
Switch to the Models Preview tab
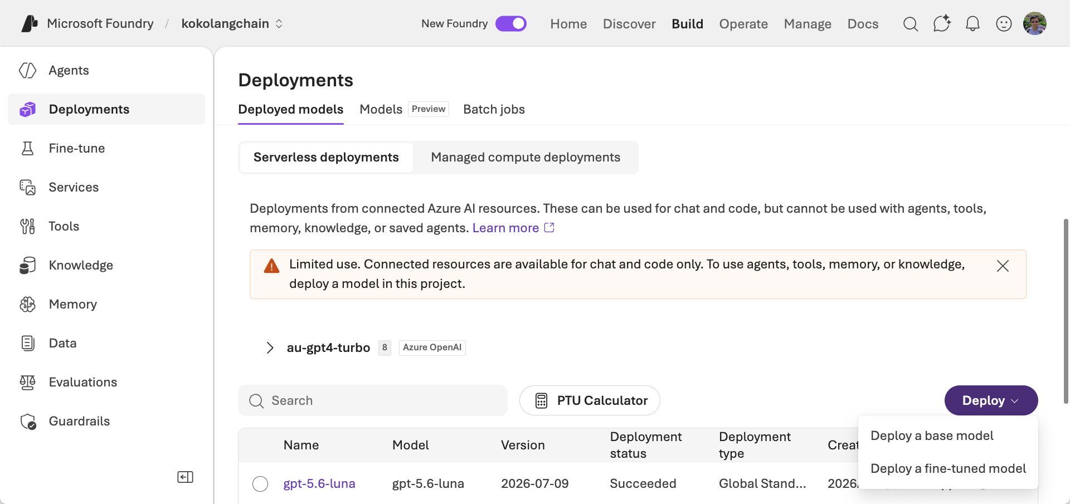404,109
